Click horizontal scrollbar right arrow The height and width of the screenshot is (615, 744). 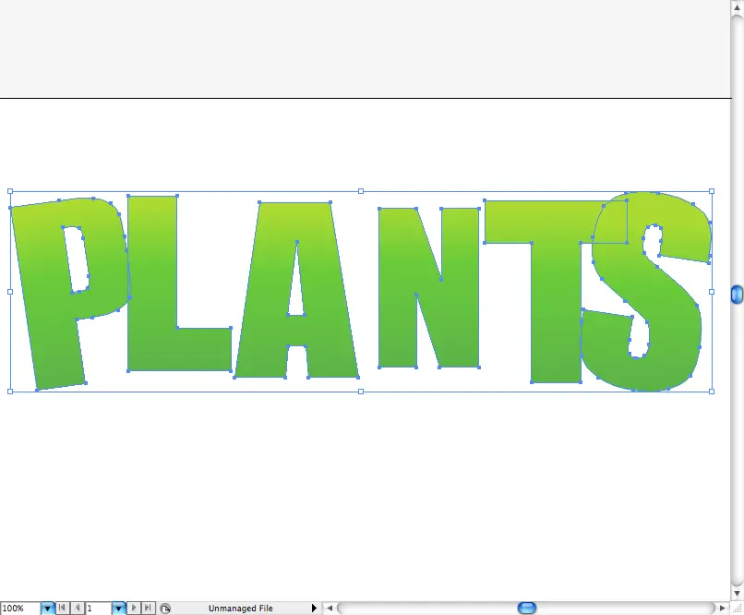[x=722, y=608]
